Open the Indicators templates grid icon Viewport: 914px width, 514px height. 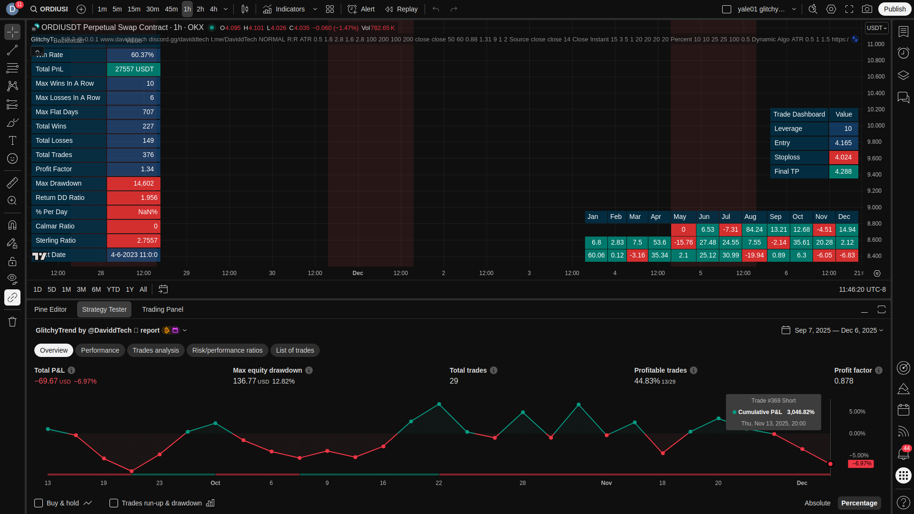(x=330, y=9)
